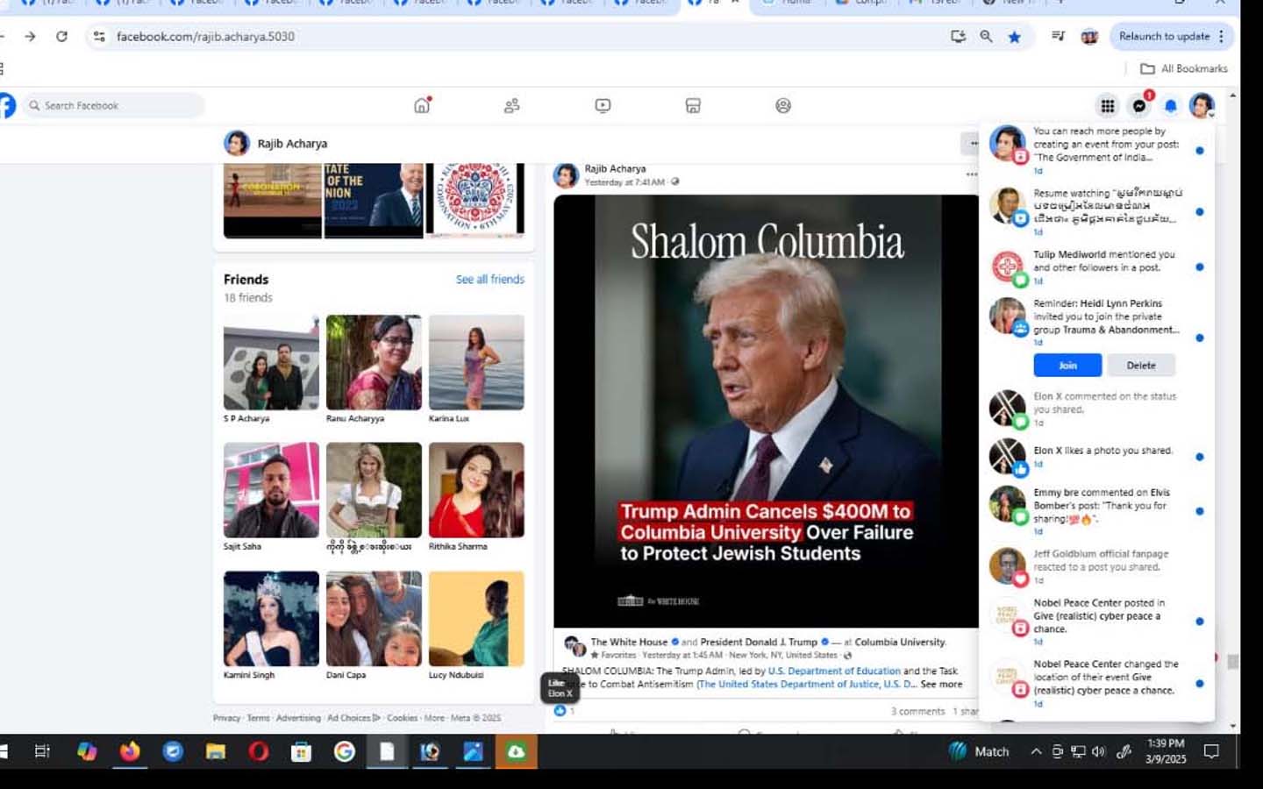1263x789 pixels.
Task: Open the Privacy footer link
Action: [x=226, y=717]
